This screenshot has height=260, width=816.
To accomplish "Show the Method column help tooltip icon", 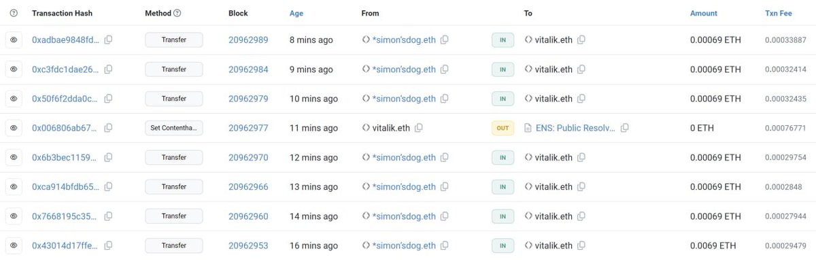I will pos(177,13).
